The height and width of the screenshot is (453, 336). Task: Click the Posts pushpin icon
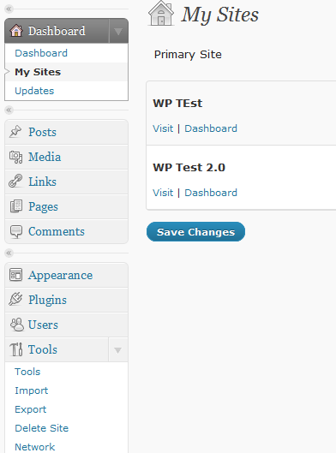pos(15,132)
